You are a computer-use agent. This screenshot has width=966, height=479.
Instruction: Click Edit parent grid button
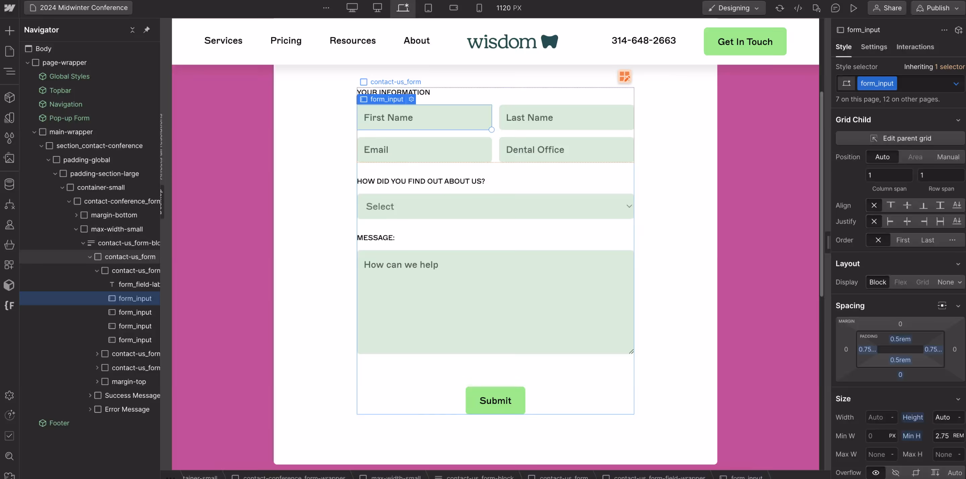tap(900, 139)
